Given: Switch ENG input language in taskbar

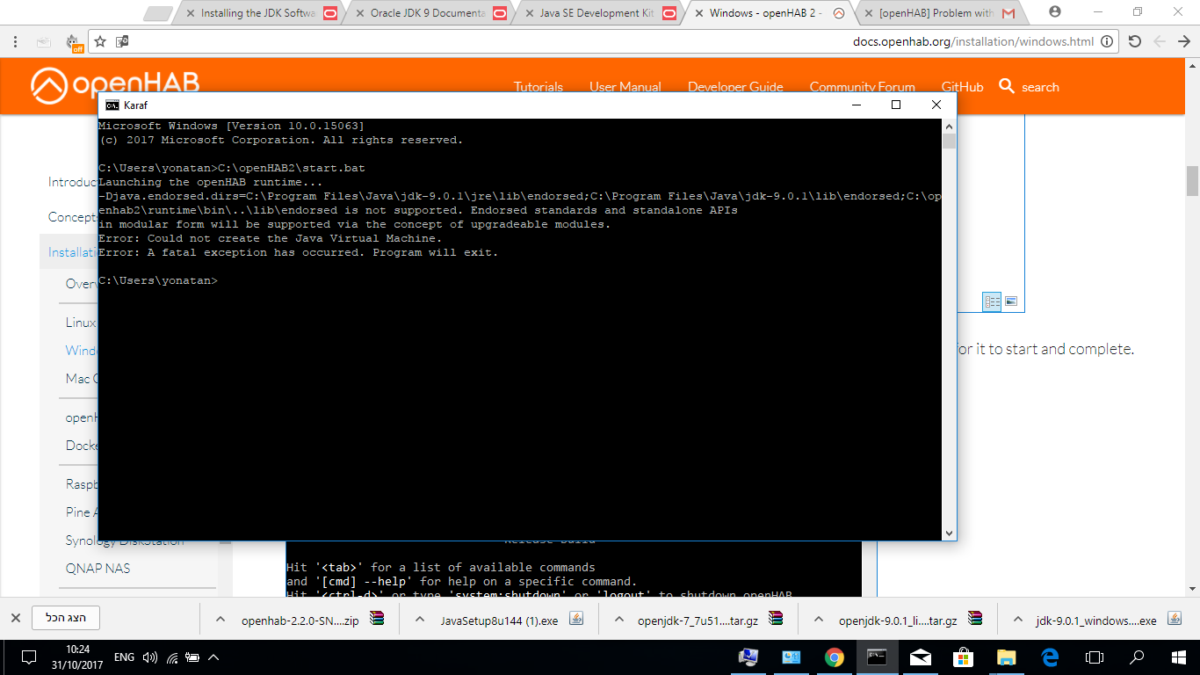Looking at the screenshot, I should tap(125, 657).
